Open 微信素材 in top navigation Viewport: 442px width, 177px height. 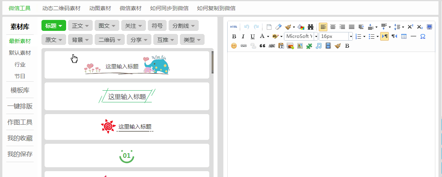[x=131, y=8]
